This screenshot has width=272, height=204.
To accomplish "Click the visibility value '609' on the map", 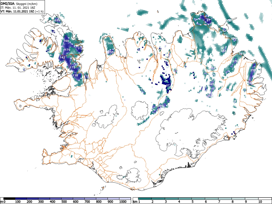I will [234, 38].
